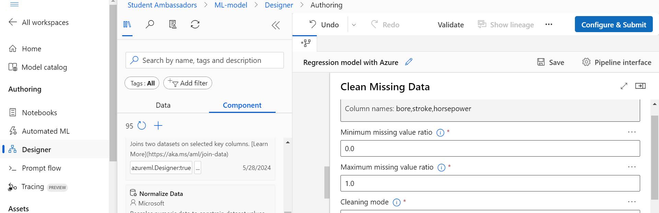Viewport: 659px width, 213px height.
Task: Open options for Maximum missing value ratio
Action: pos(632,167)
